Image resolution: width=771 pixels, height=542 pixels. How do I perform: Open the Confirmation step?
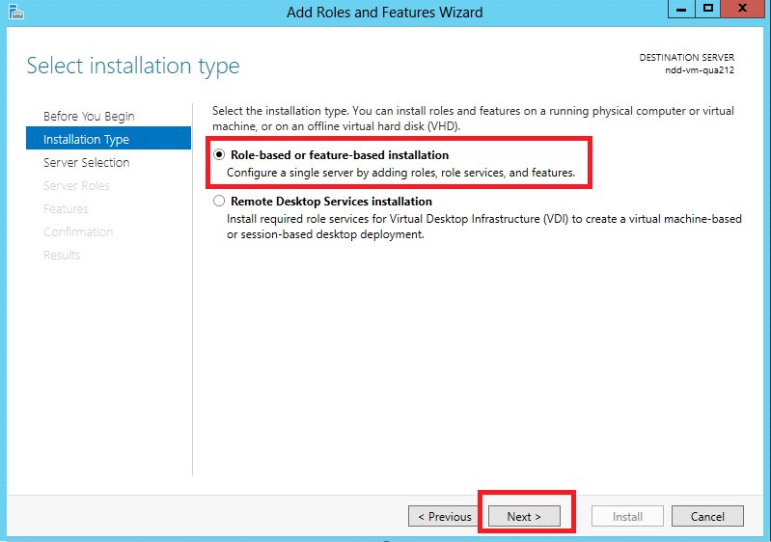[x=78, y=232]
